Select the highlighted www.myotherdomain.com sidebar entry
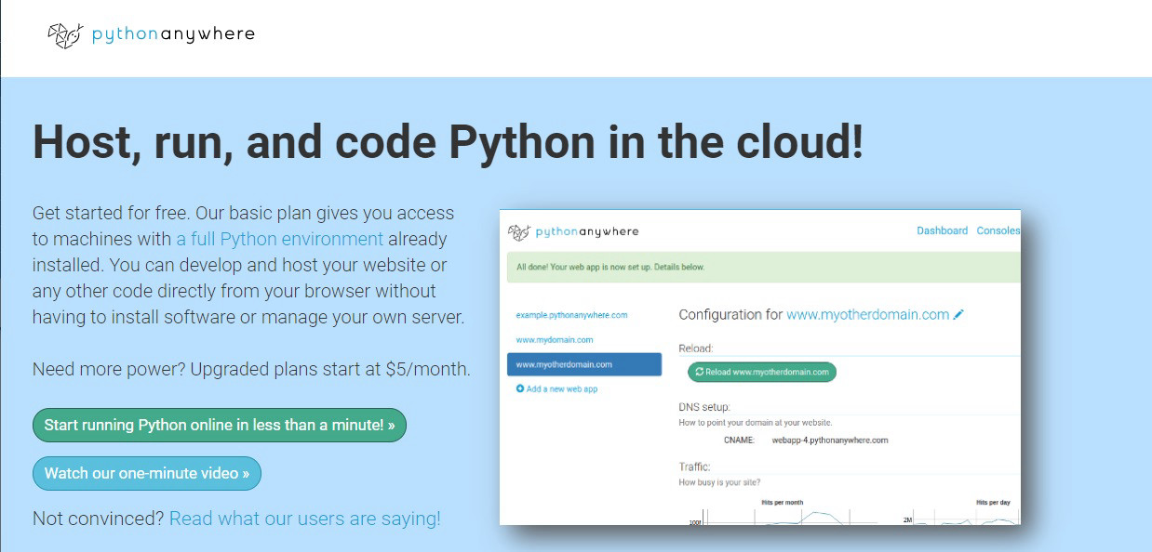 pyautogui.click(x=584, y=364)
